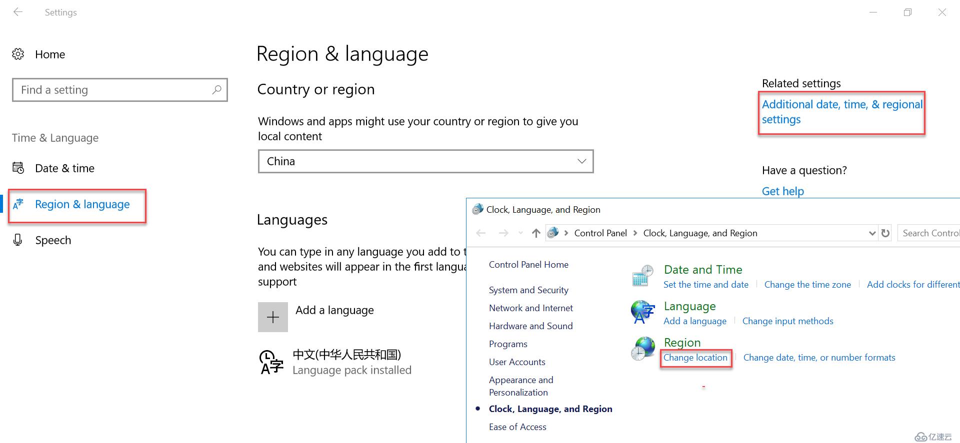
Task: Click Add clocks for different time zones
Action: tap(913, 285)
